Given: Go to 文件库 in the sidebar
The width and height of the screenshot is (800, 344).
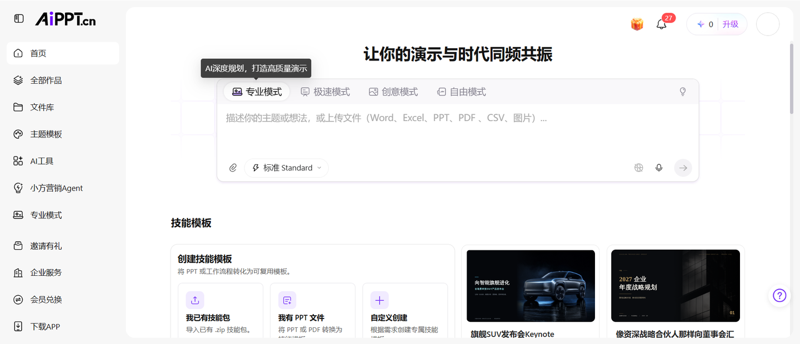Looking at the screenshot, I should click(63, 107).
